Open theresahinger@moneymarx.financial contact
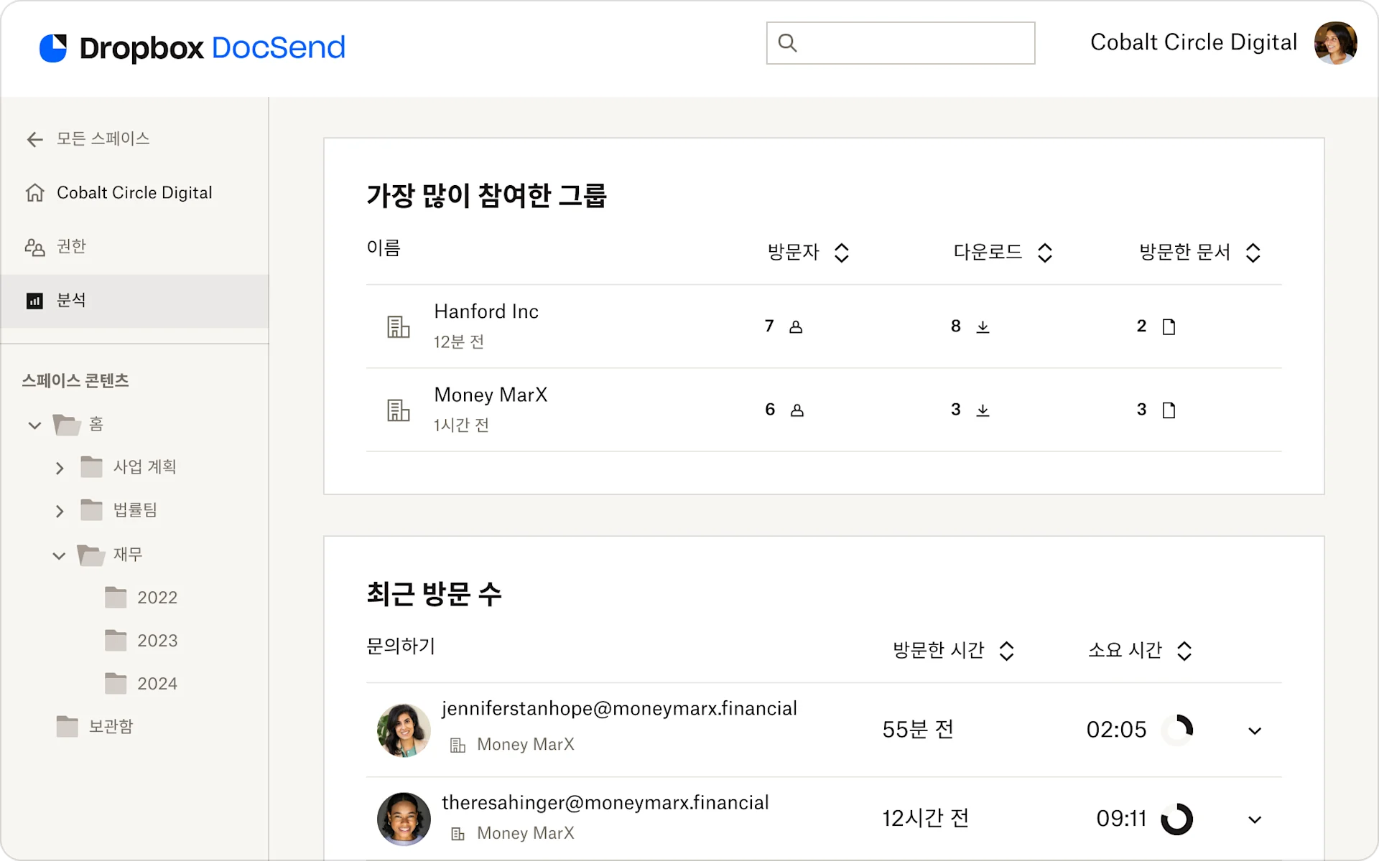Viewport: 1379px width, 861px height. pos(605,802)
